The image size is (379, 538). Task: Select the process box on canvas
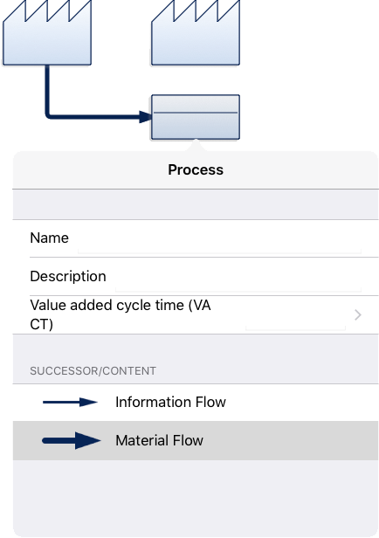196,117
